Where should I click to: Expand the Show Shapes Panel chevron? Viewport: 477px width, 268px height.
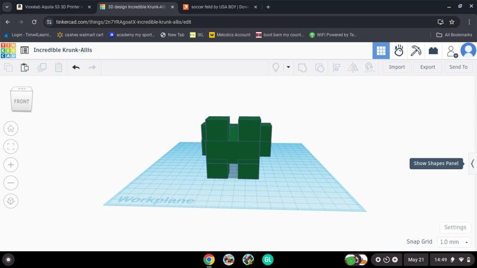(x=472, y=164)
